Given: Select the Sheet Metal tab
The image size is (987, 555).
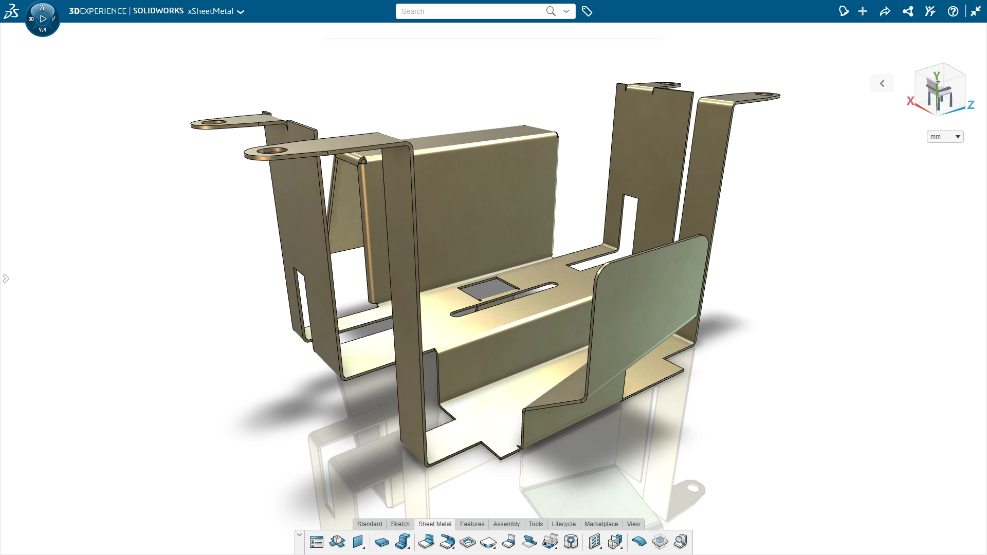Looking at the screenshot, I should tap(435, 524).
